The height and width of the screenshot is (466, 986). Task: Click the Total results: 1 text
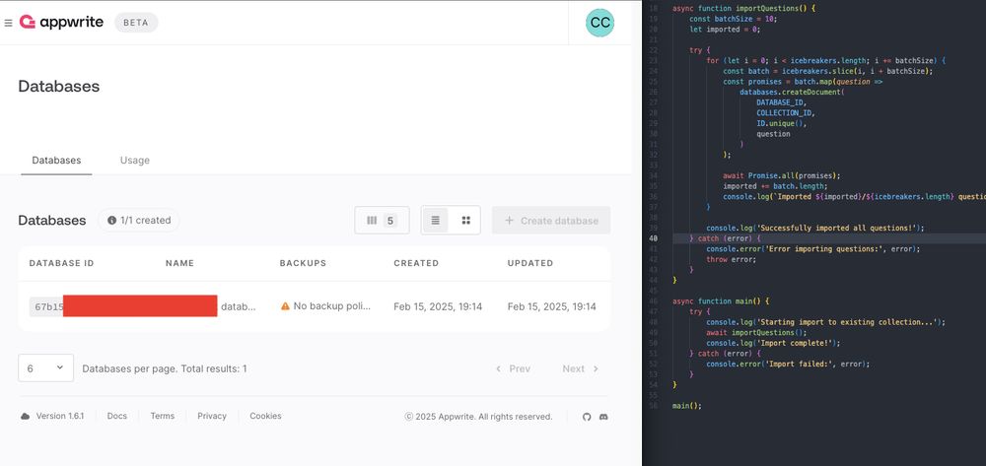point(214,368)
